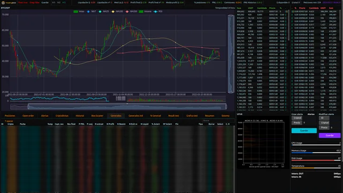Click the Precio header in left order book
Viewport: 343px width, 193px height.
(272, 8)
